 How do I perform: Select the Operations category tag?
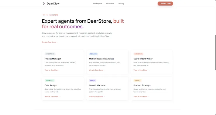pos(50,54)
